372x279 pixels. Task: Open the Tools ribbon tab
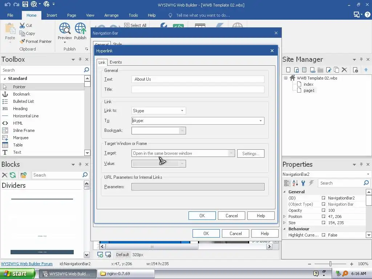[x=133, y=15]
